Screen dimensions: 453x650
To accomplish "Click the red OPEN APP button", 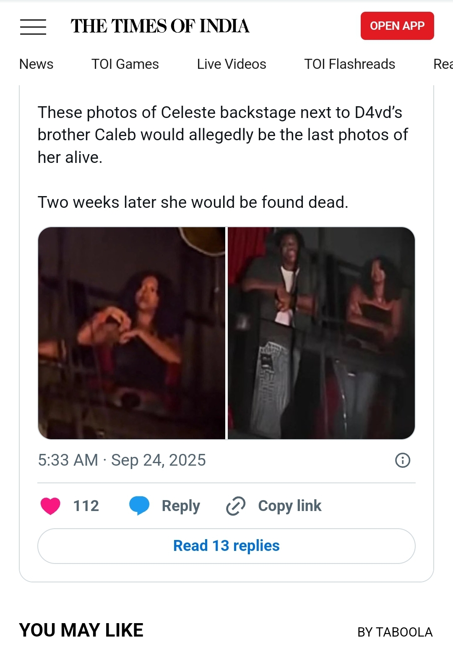I will pyautogui.click(x=397, y=26).
